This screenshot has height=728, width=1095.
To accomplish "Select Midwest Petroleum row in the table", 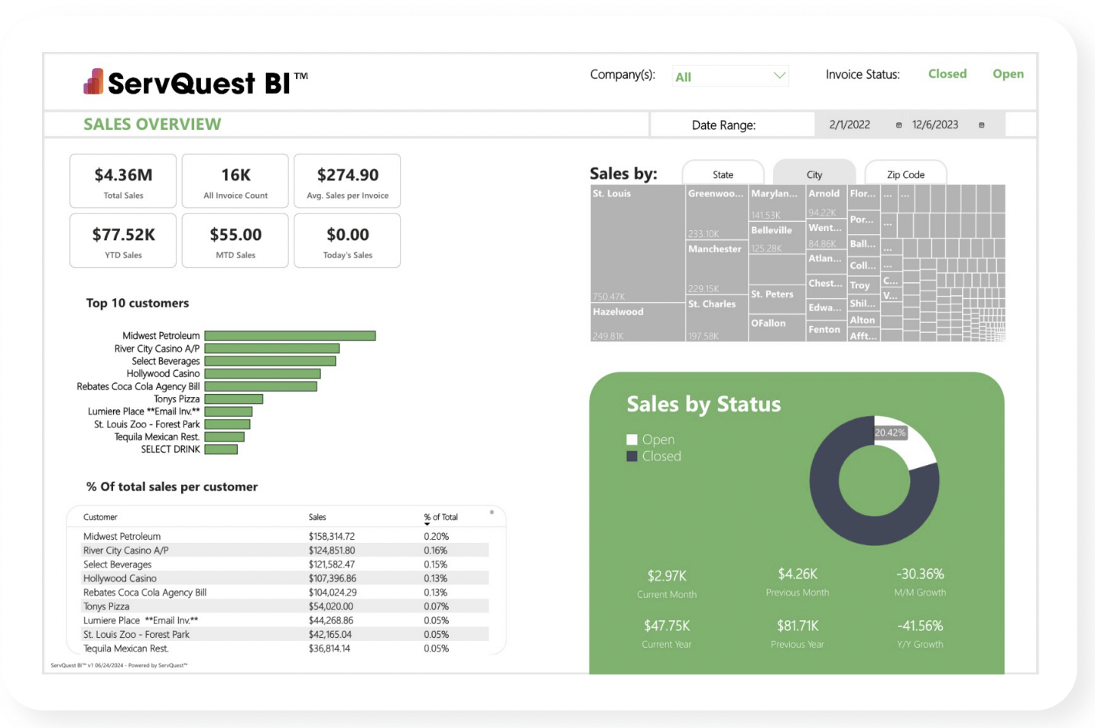I will (285, 536).
